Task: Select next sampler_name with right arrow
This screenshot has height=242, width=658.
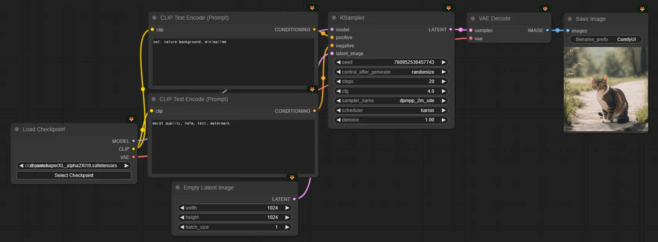Action: pos(443,101)
